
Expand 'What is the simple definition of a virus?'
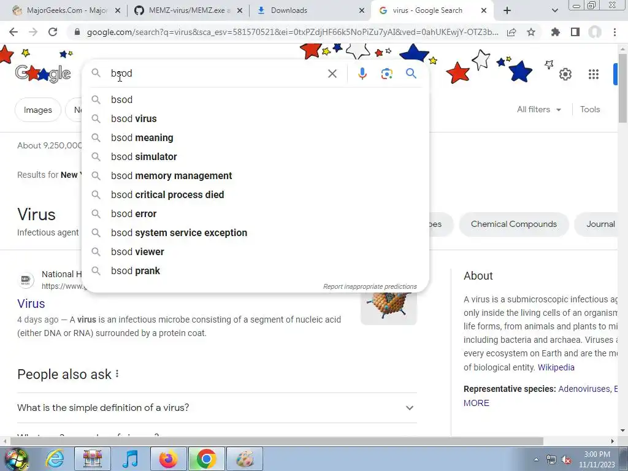pos(217,408)
